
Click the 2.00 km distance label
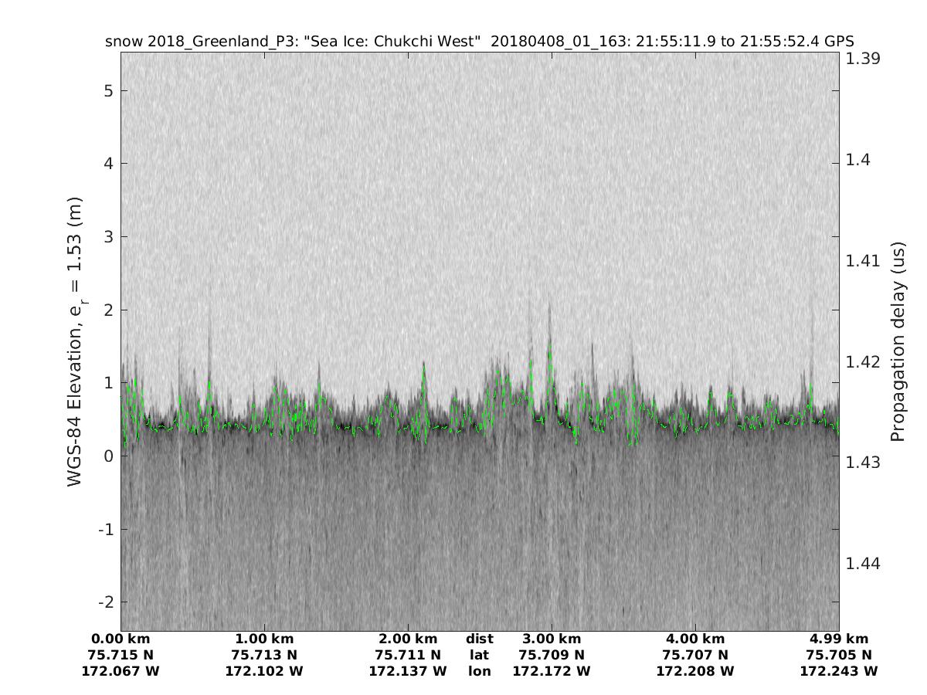(x=408, y=639)
